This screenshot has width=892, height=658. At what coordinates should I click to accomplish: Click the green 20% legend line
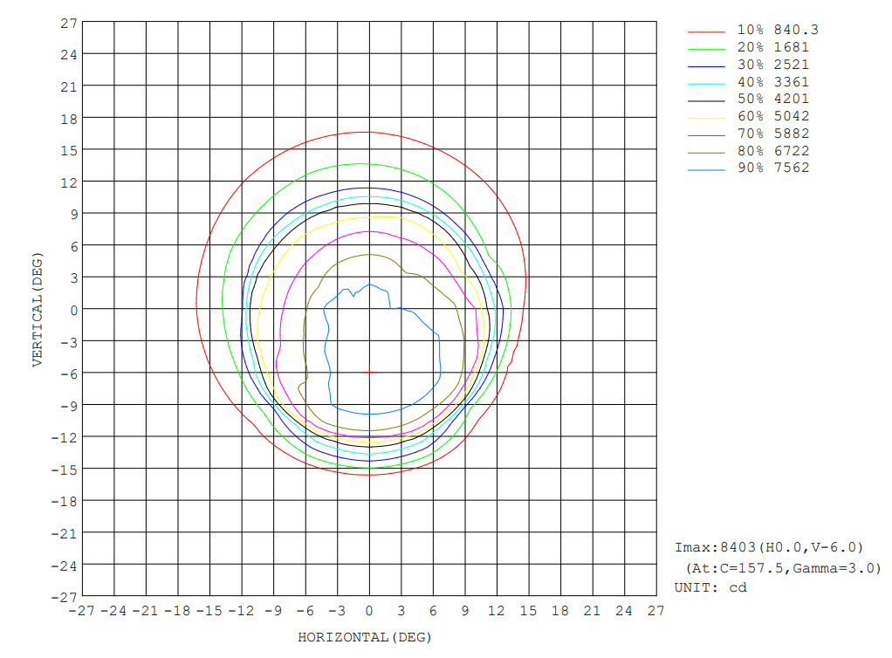(x=706, y=50)
